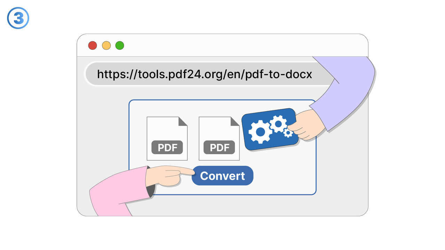Click the largest gear on the blue card
Viewport: 445px width, 250px height.
260,132
